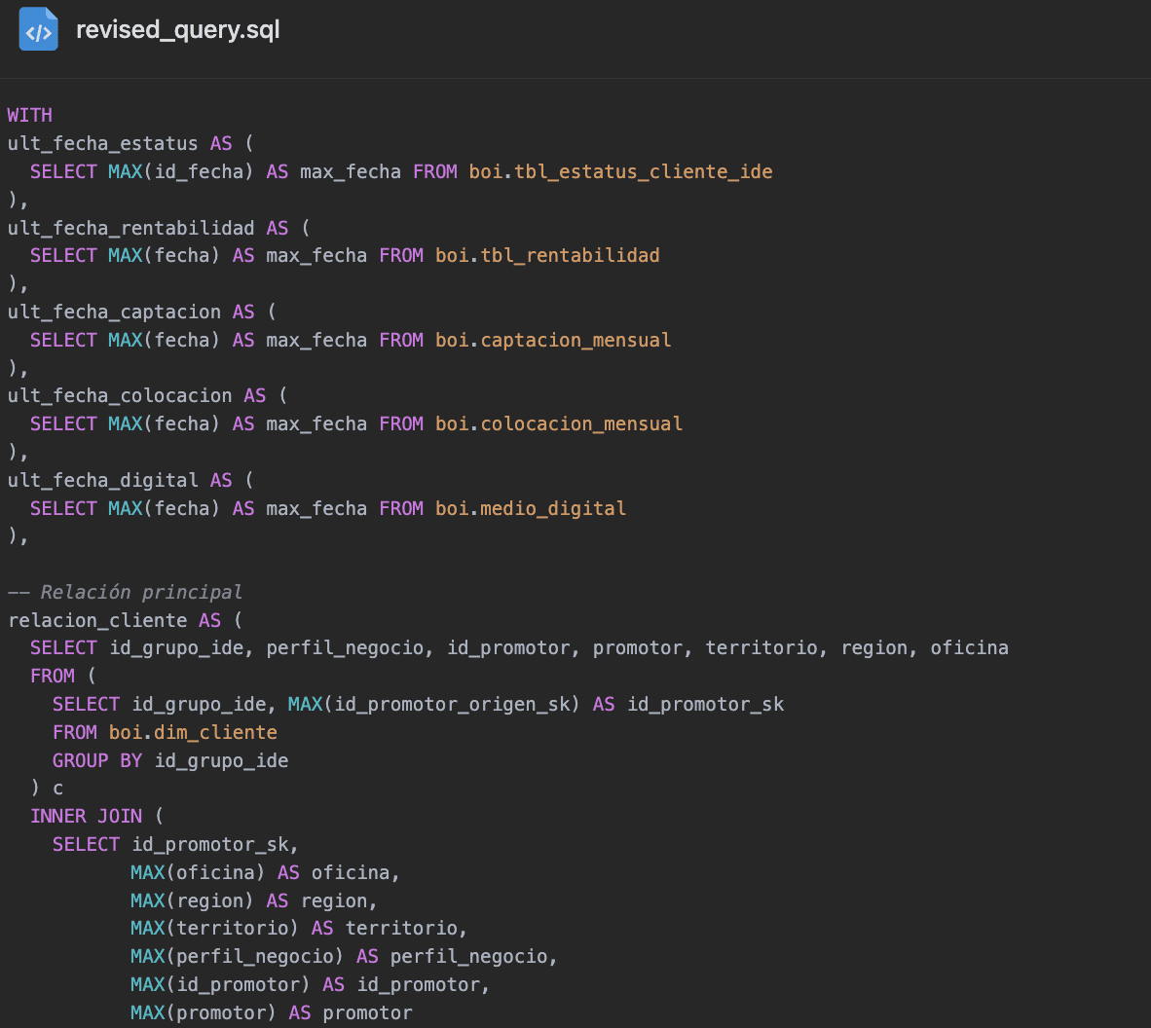Click the boi.tbl_rentabilidad table reference
This screenshot has height=1028, width=1151.
(547, 255)
